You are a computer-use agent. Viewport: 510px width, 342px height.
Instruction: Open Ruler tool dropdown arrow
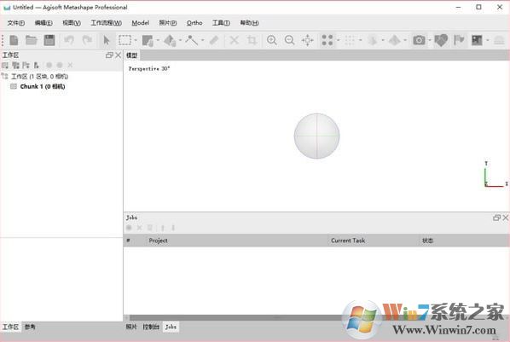202,40
